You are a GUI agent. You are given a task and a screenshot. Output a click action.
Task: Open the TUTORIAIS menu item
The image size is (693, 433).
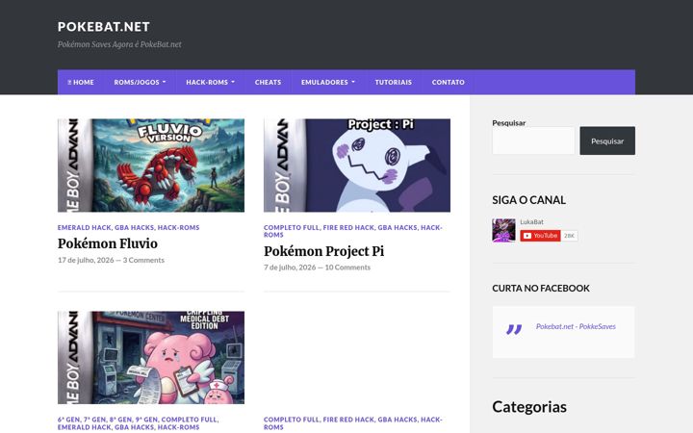[x=394, y=82]
